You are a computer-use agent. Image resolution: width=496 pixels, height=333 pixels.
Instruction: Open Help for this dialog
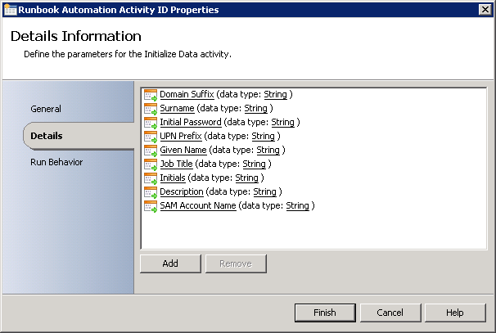(x=455, y=313)
